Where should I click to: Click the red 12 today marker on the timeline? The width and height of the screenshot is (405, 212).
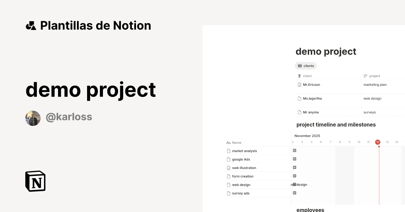378,142
